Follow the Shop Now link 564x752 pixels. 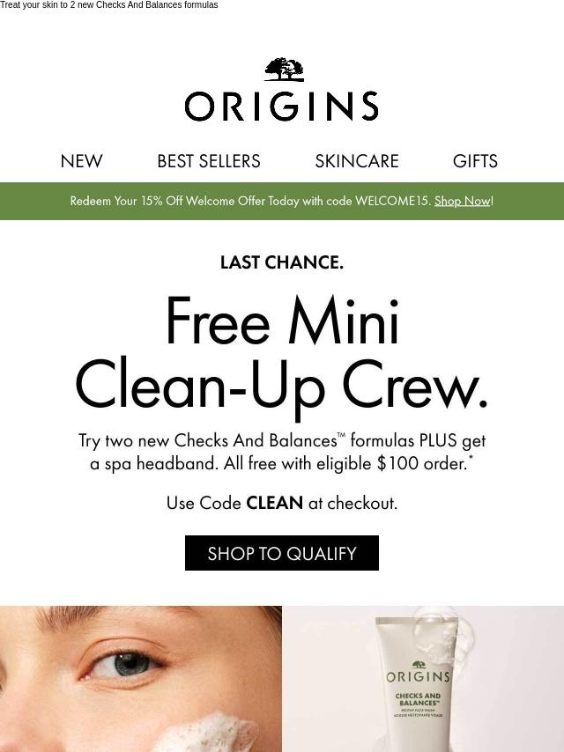[463, 201]
